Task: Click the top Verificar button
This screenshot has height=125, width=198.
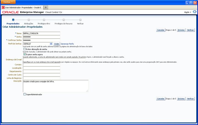Action: click(190, 30)
